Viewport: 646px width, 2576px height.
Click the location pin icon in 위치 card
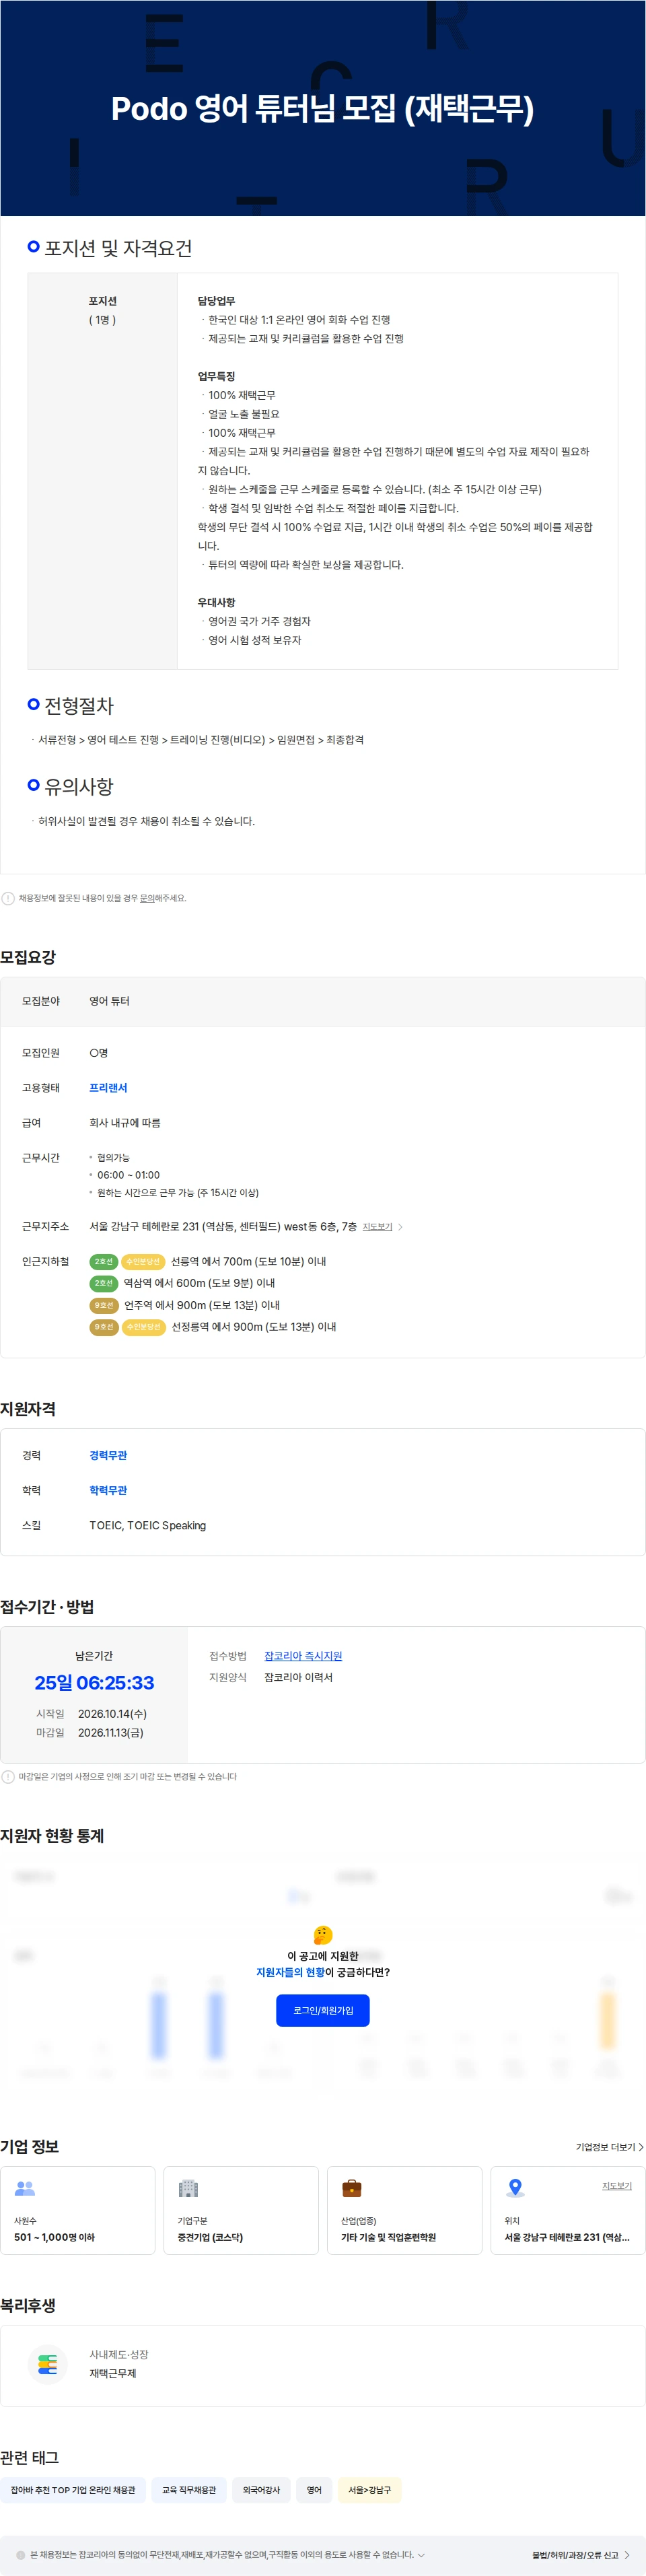(515, 2188)
